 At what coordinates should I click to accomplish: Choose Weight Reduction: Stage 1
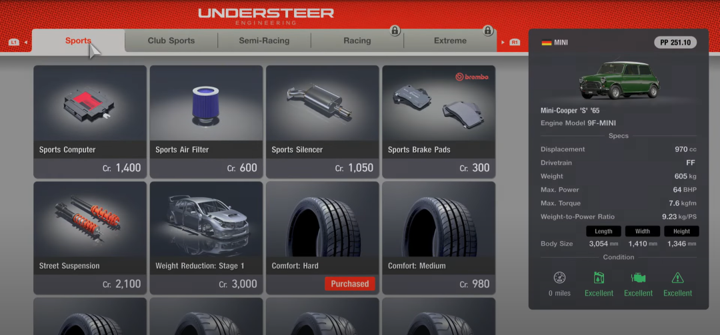(x=206, y=237)
